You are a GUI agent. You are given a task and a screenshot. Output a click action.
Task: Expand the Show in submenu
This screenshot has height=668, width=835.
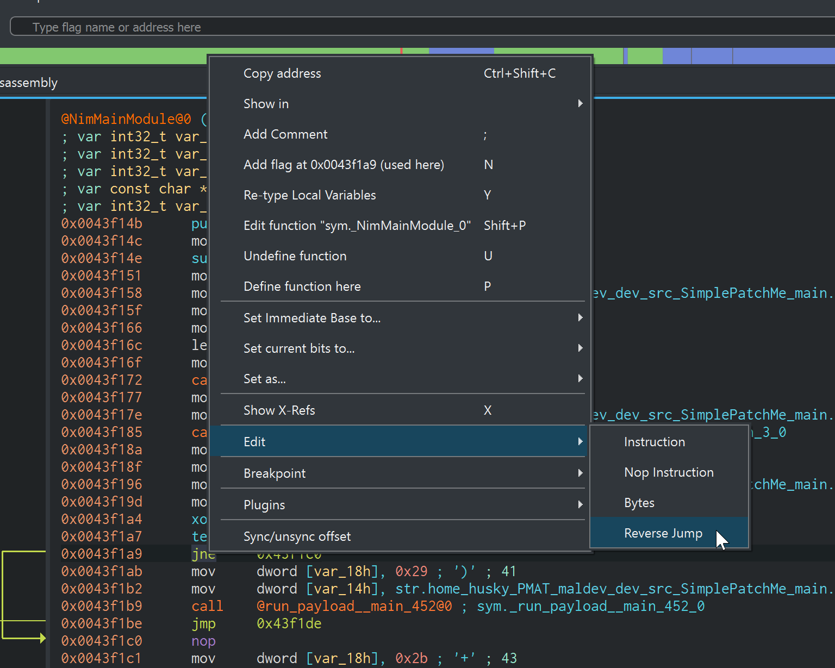pos(266,104)
